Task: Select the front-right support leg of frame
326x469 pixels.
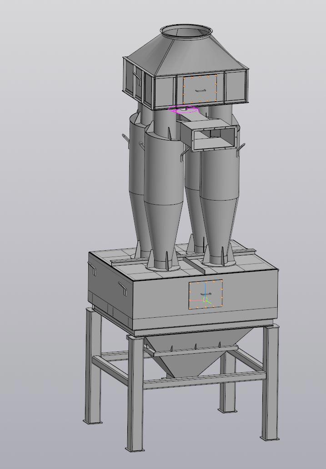Action: pos(271,383)
